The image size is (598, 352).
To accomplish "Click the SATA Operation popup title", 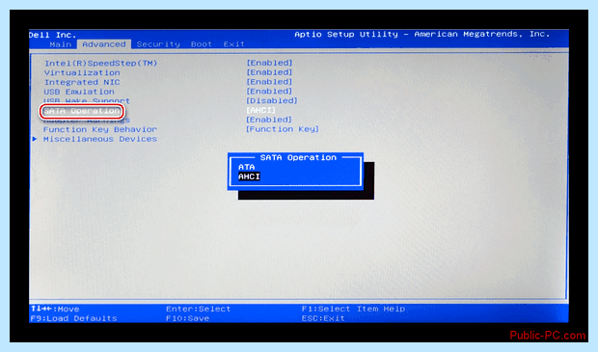I will coord(298,157).
